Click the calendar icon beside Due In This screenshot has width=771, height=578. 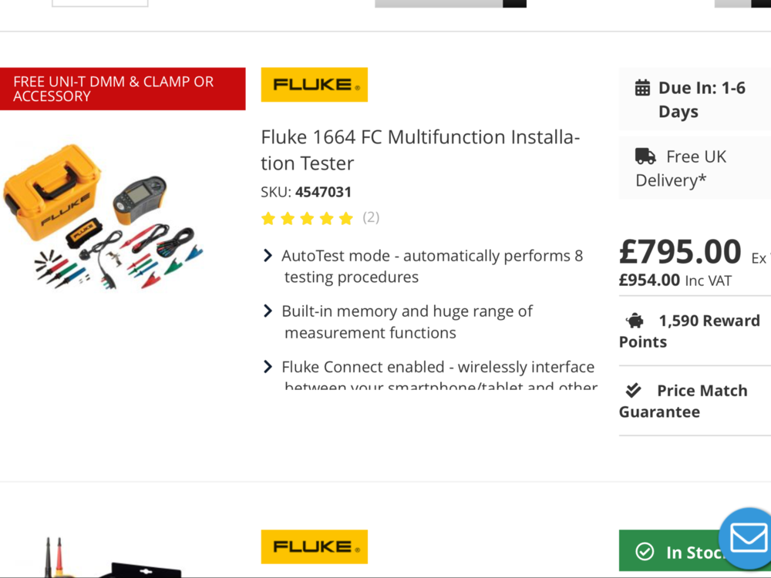(x=642, y=88)
